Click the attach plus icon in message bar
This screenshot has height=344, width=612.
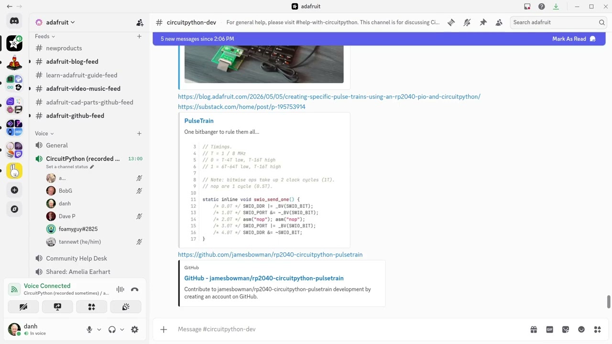pyautogui.click(x=164, y=329)
